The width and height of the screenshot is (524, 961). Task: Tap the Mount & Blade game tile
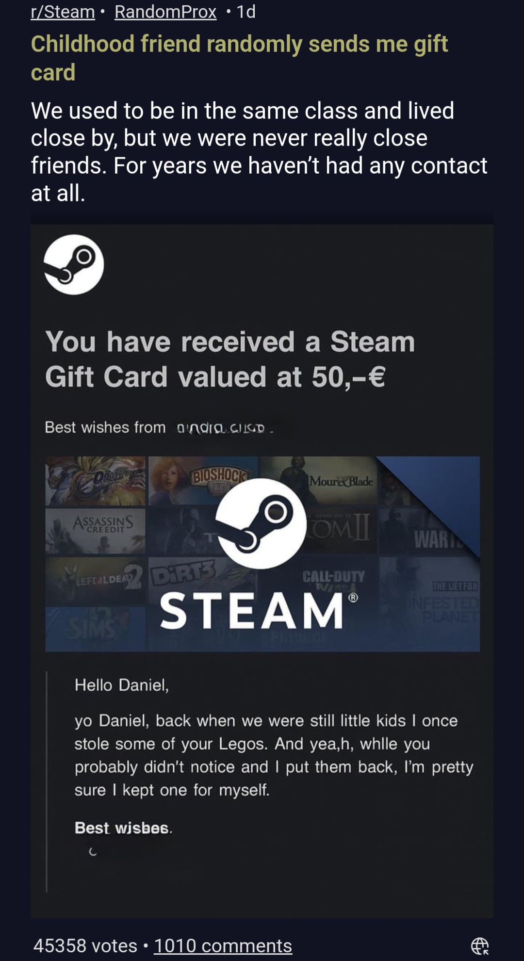319,480
